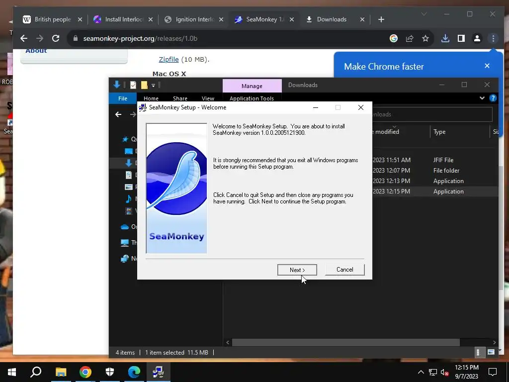Open the Windows Start menu
509x382 pixels.
point(12,372)
